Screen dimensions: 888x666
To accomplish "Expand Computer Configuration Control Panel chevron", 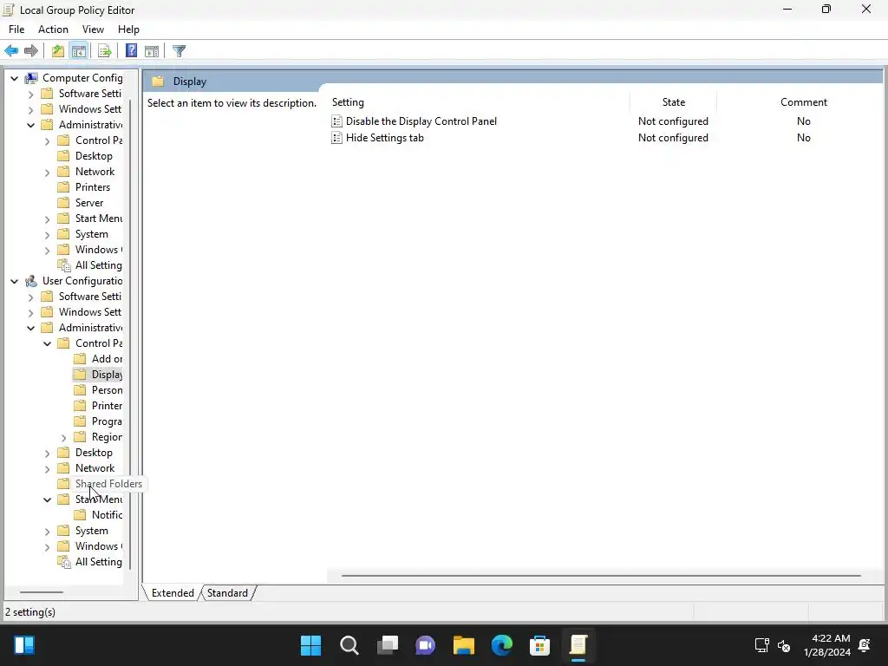I will (x=48, y=141).
